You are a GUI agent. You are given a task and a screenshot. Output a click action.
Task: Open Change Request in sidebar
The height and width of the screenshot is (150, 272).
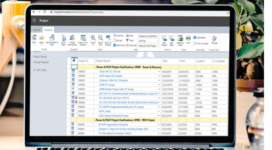[41, 62]
